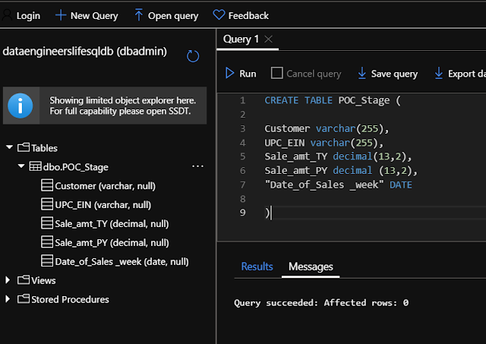The width and height of the screenshot is (486, 344).
Task: Click the New Query plus icon
Action: point(61,15)
